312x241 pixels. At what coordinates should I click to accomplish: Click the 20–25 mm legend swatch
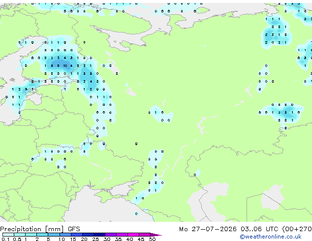pyautogui.click(x=88, y=235)
